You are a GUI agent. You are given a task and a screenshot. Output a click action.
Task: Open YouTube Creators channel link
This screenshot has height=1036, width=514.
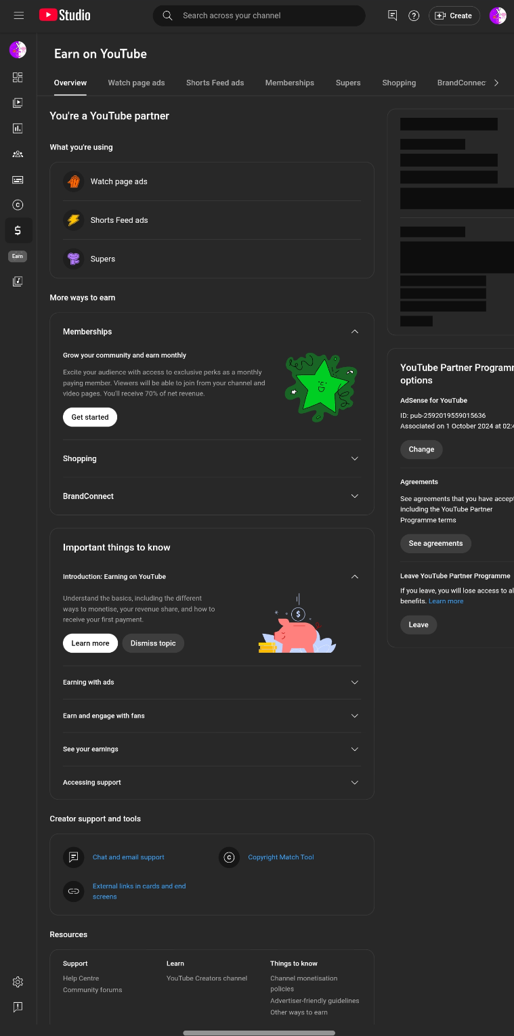tap(207, 978)
